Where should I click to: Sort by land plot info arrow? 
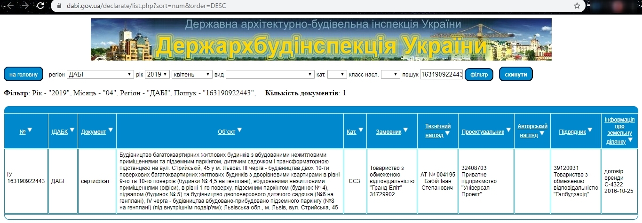[x=630, y=140]
